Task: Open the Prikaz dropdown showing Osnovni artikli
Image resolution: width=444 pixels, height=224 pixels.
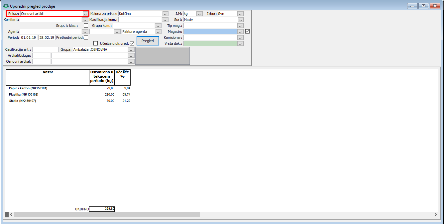Action: 85,14
